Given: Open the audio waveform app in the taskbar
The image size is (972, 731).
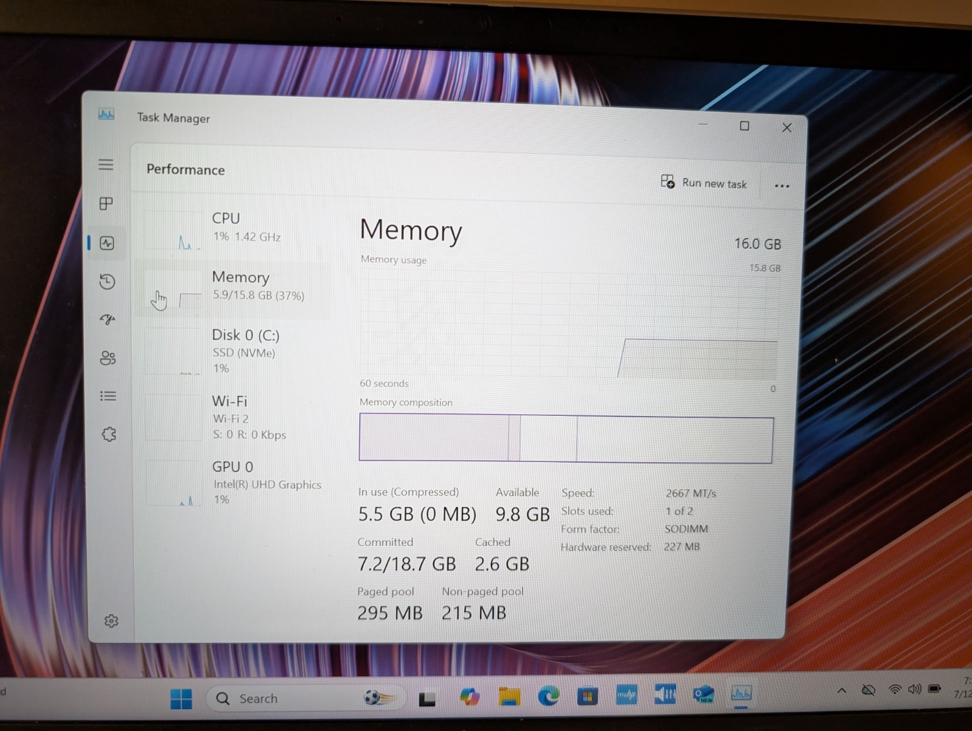Looking at the screenshot, I should [665, 693].
